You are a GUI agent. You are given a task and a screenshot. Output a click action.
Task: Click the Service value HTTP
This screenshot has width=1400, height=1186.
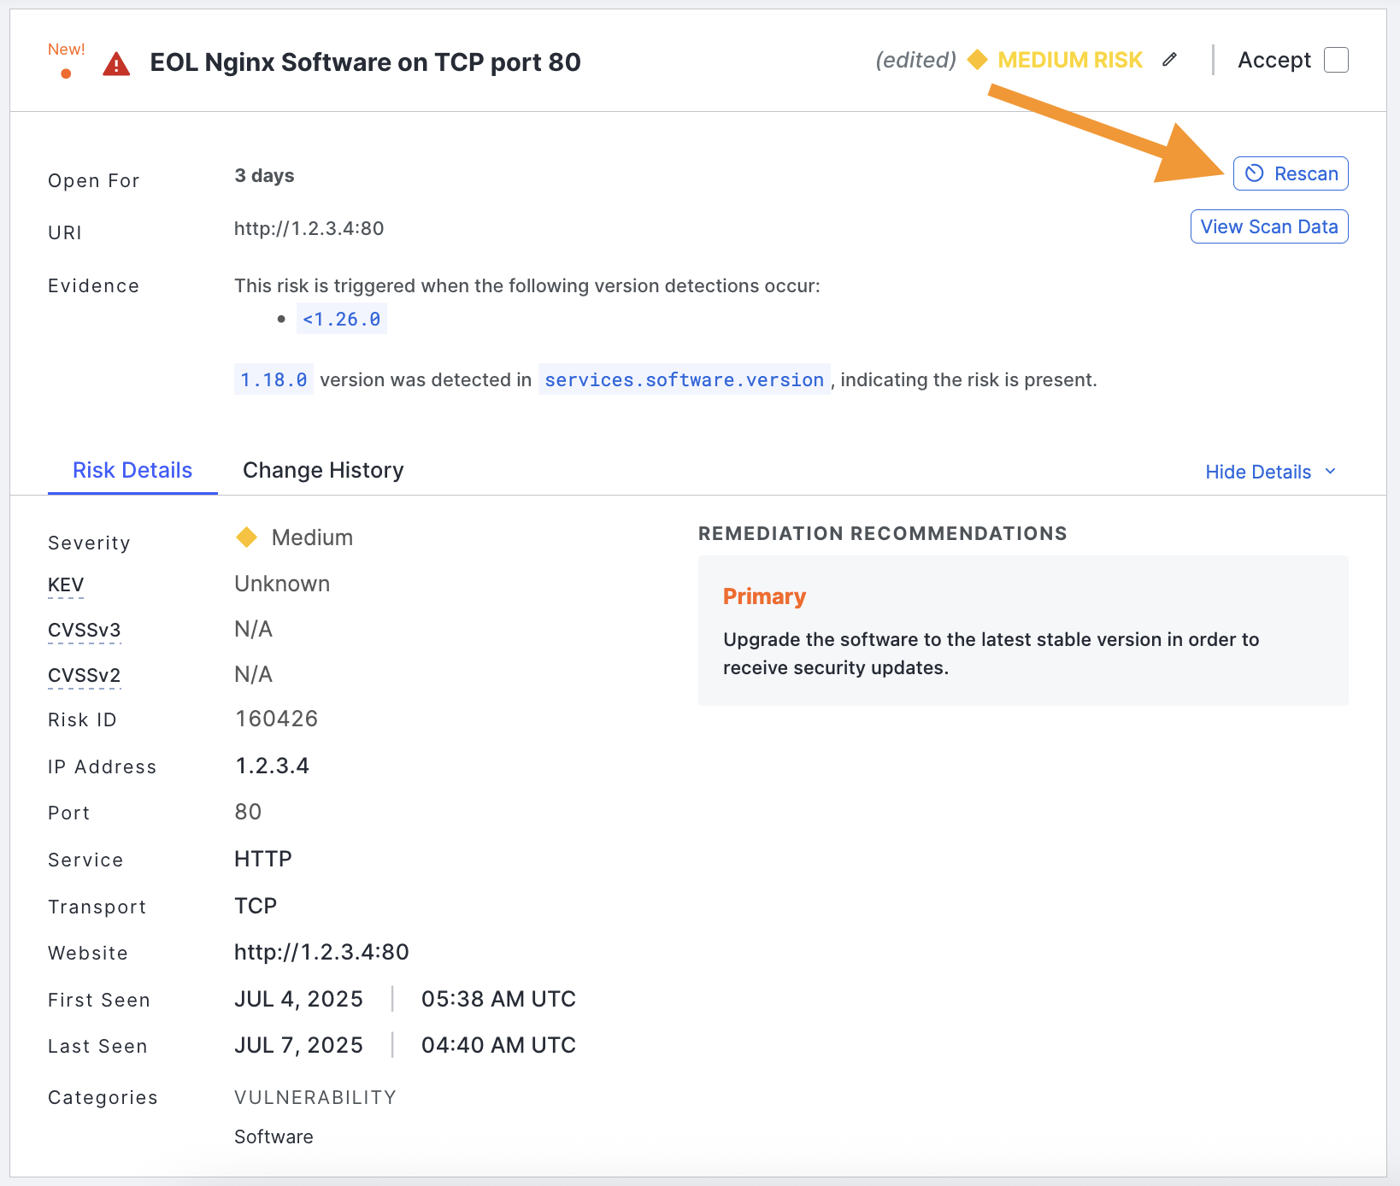click(x=263, y=859)
